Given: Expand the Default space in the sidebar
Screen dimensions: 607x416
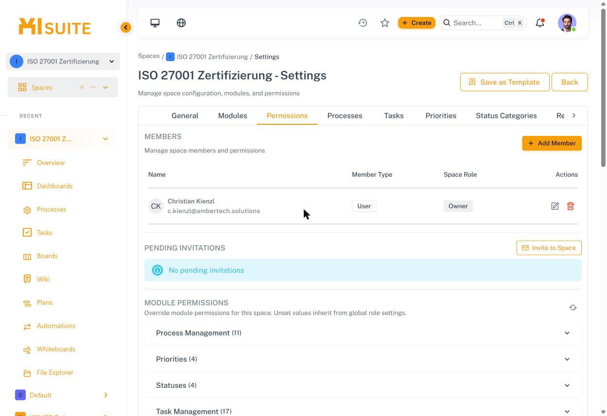Looking at the screenshot, I should pyautogui.click(x=105, y=395).
